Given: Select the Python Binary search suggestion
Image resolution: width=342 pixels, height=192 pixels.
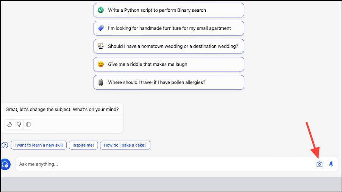Looking at the screenshot, I should pyautogui.click(x=169, y=10).
